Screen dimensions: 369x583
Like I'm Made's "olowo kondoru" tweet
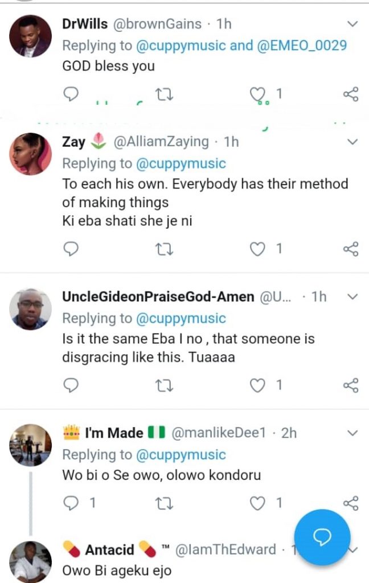pos(259,503)
